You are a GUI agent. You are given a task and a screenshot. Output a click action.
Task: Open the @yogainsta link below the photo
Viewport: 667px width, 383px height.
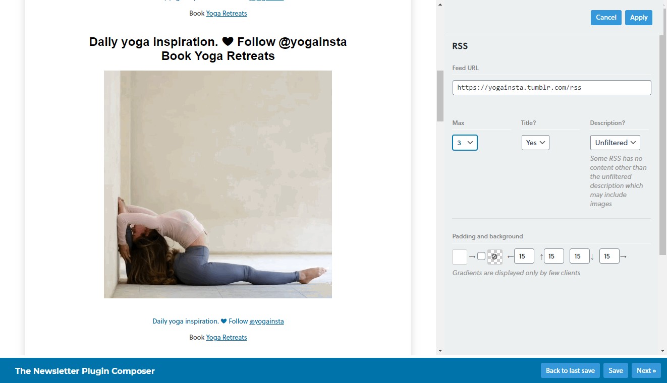pos(266,321)
